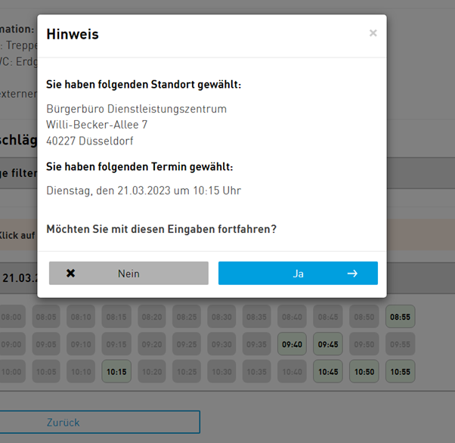
Task: Click the disabled 10:00 time slot
Action: 11,372
